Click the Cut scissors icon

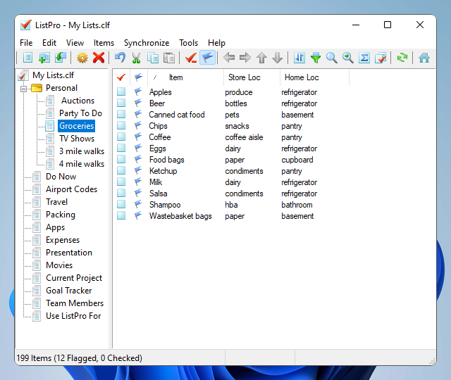click(x=136, y=58)
